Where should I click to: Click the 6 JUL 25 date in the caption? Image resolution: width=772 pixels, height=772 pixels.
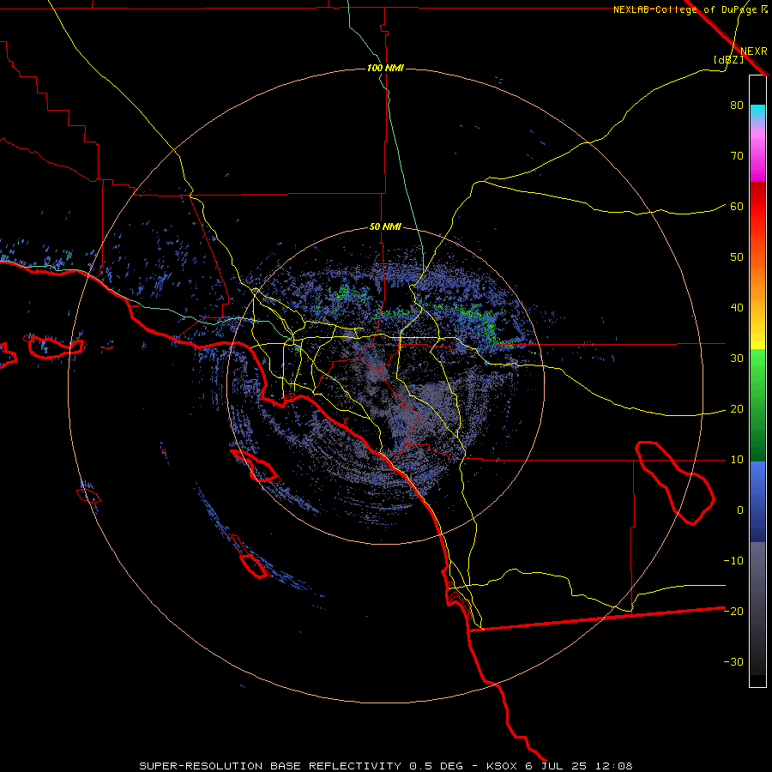556,766
